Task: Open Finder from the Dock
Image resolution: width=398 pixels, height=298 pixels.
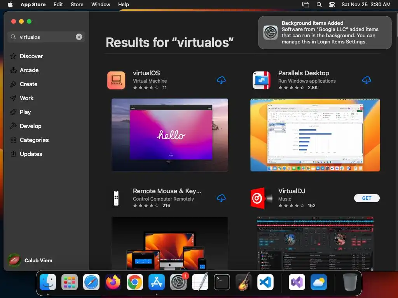Action: pos(48,282)
